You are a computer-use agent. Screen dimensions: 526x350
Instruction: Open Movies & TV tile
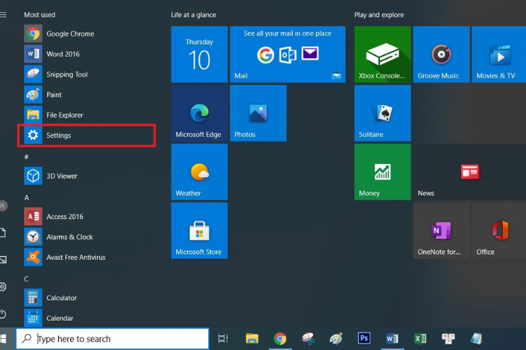(499, 55)
